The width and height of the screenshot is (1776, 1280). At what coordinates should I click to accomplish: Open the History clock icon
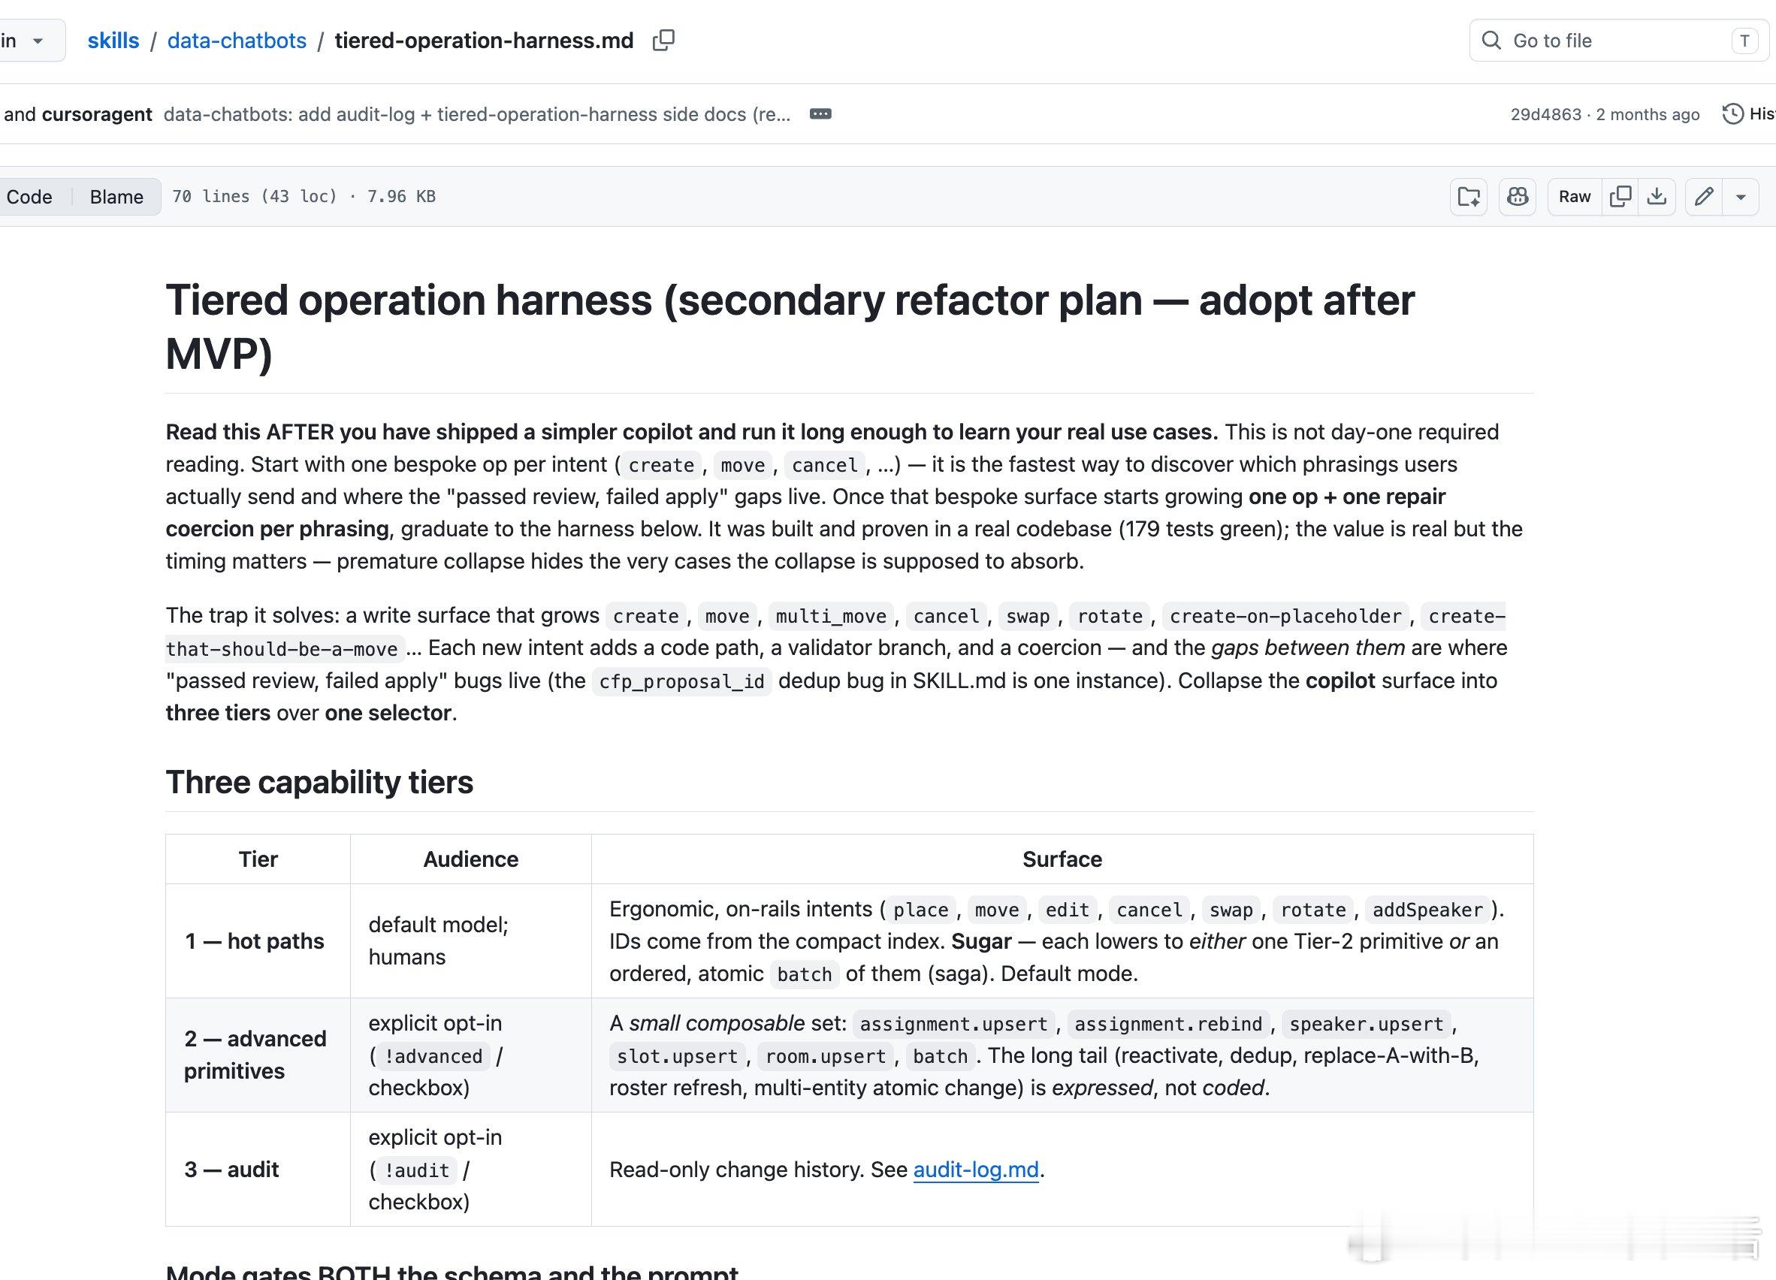pyautogui.click(x=1732, y=114)
